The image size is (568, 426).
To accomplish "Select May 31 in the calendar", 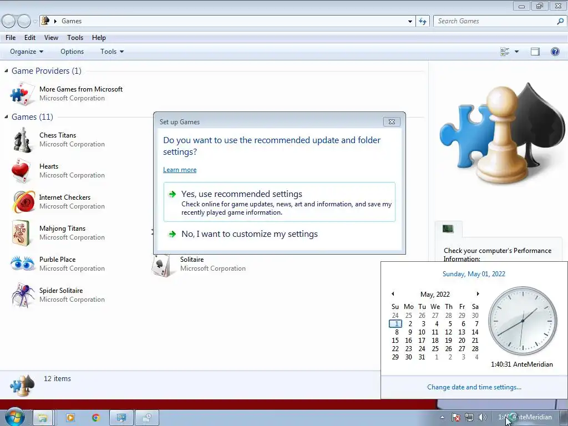I will click(422, 357).
